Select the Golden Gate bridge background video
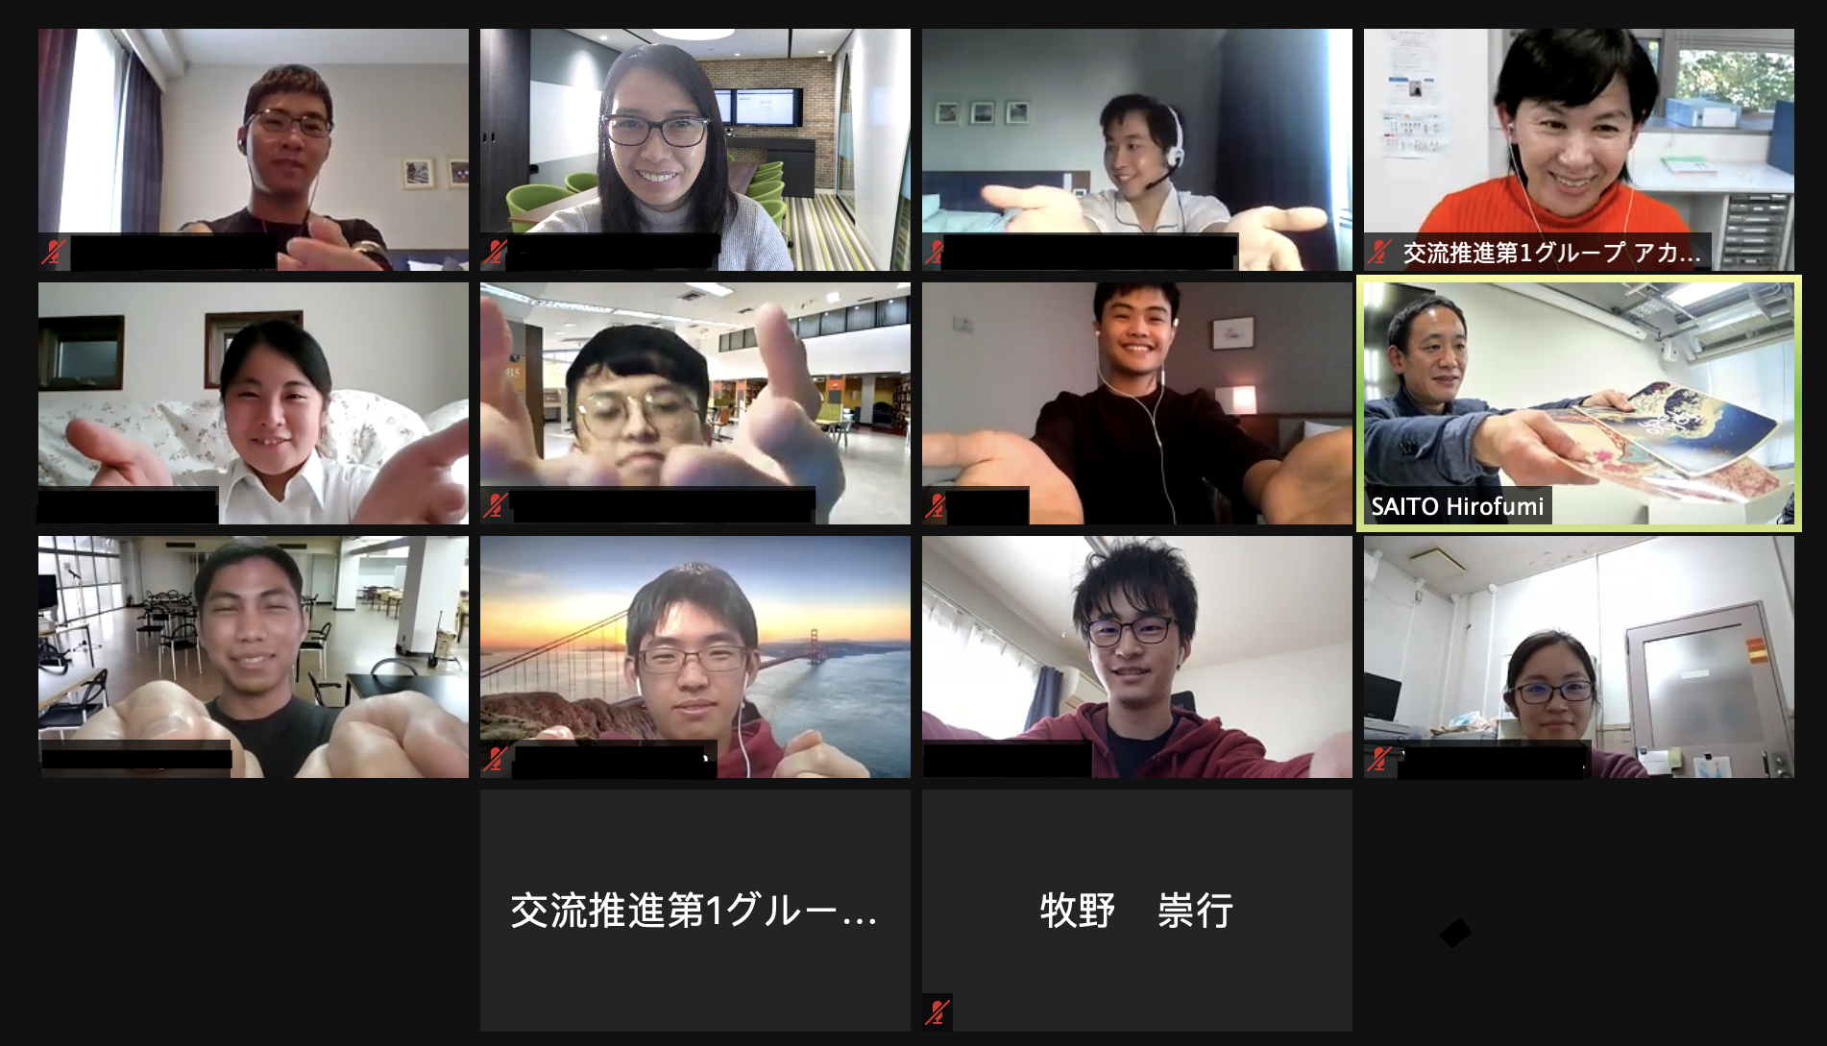The image size is (1827, 1046). (695, 657)
